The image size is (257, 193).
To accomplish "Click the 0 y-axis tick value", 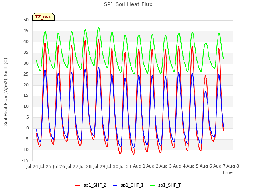I will [x=27, y=128].
